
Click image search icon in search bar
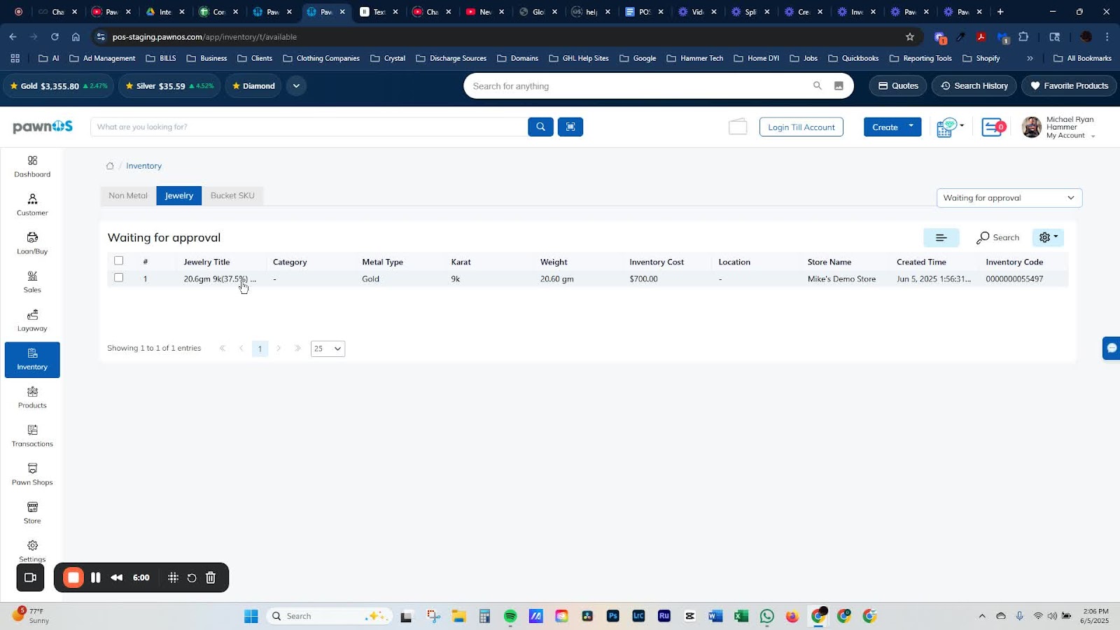point(839,86)
